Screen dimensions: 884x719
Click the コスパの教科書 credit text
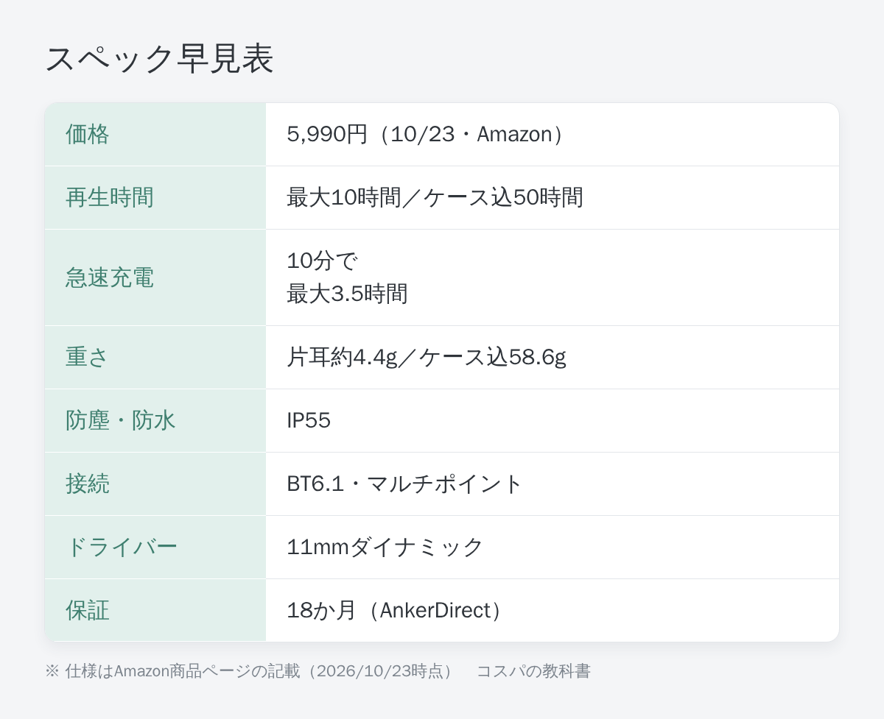tap(533, 671)
